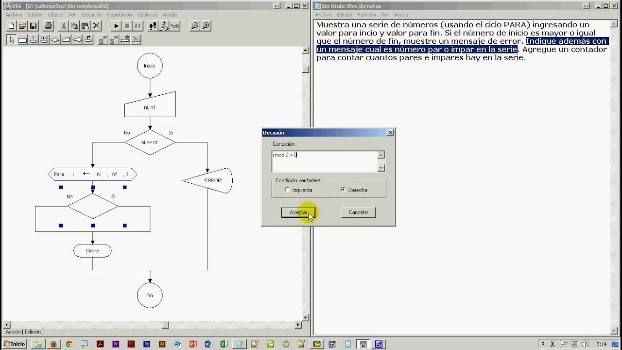Click the Paste clipboard icon
The height and width of the screenshot is (350, 622).
85,26
